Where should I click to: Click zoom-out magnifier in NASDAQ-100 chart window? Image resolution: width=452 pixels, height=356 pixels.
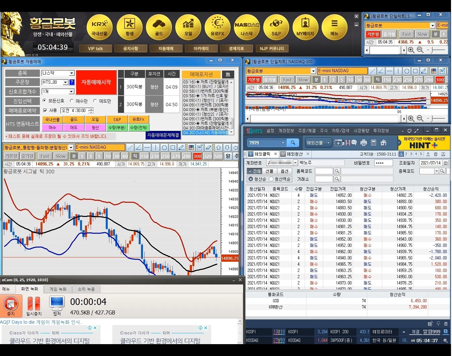(x=420, y=118)
